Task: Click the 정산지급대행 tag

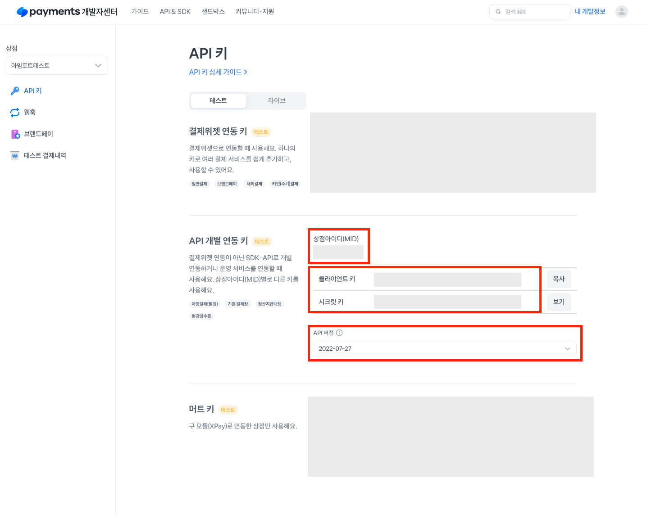Action: click(x=269, y=304)
